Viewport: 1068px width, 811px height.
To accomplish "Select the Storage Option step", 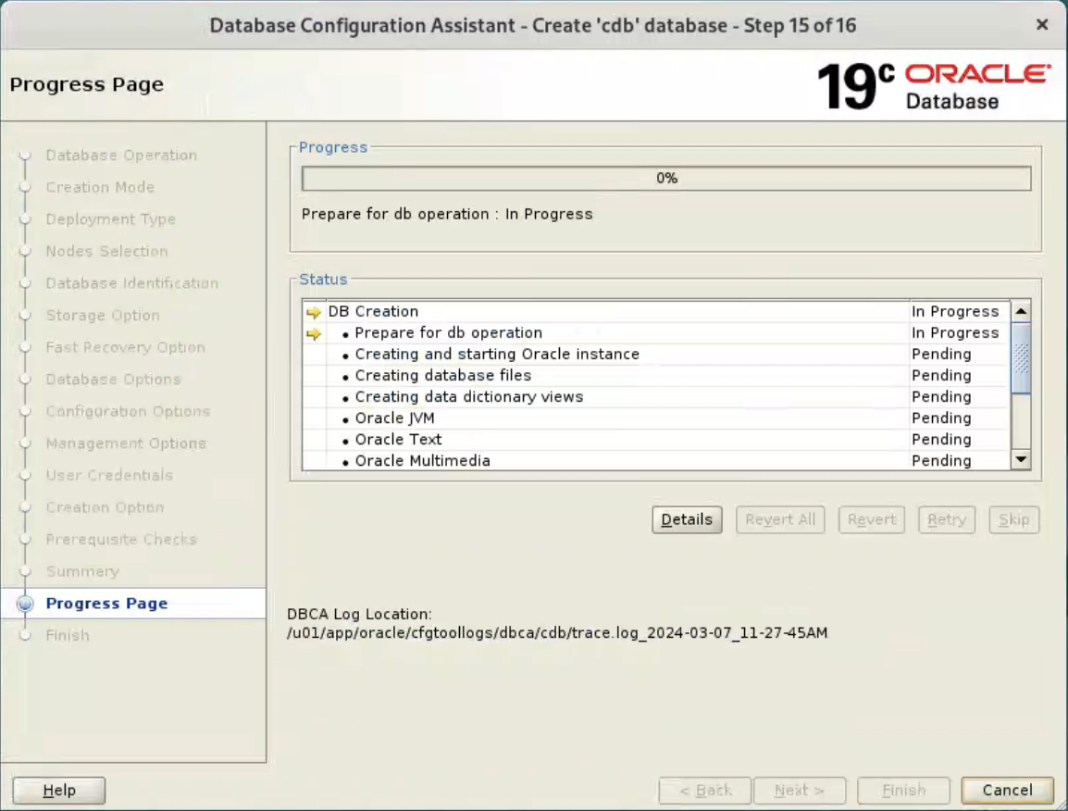I will [102, 316].
